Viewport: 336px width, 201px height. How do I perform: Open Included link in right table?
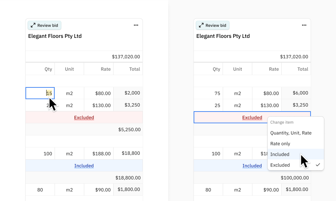click(x=252, y=165)
